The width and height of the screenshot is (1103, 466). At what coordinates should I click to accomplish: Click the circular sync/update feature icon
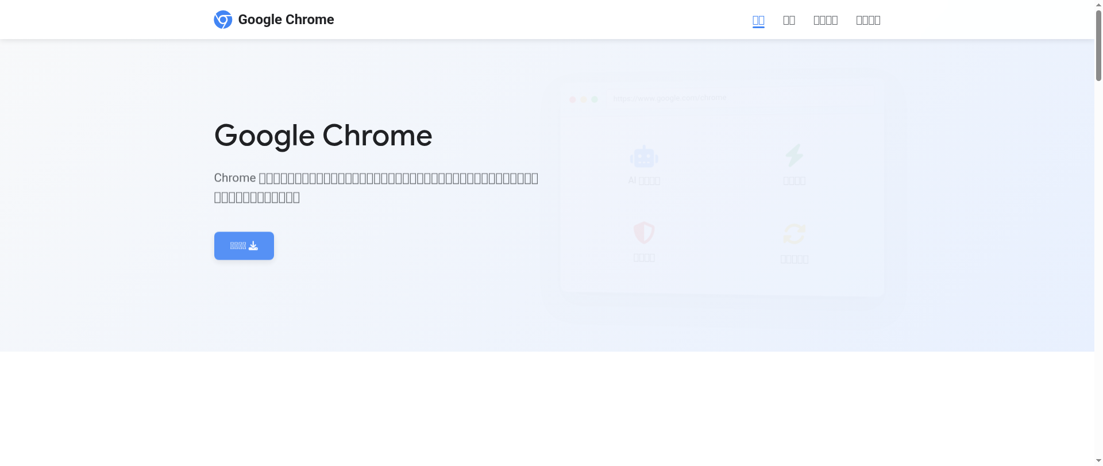[795, 233]
